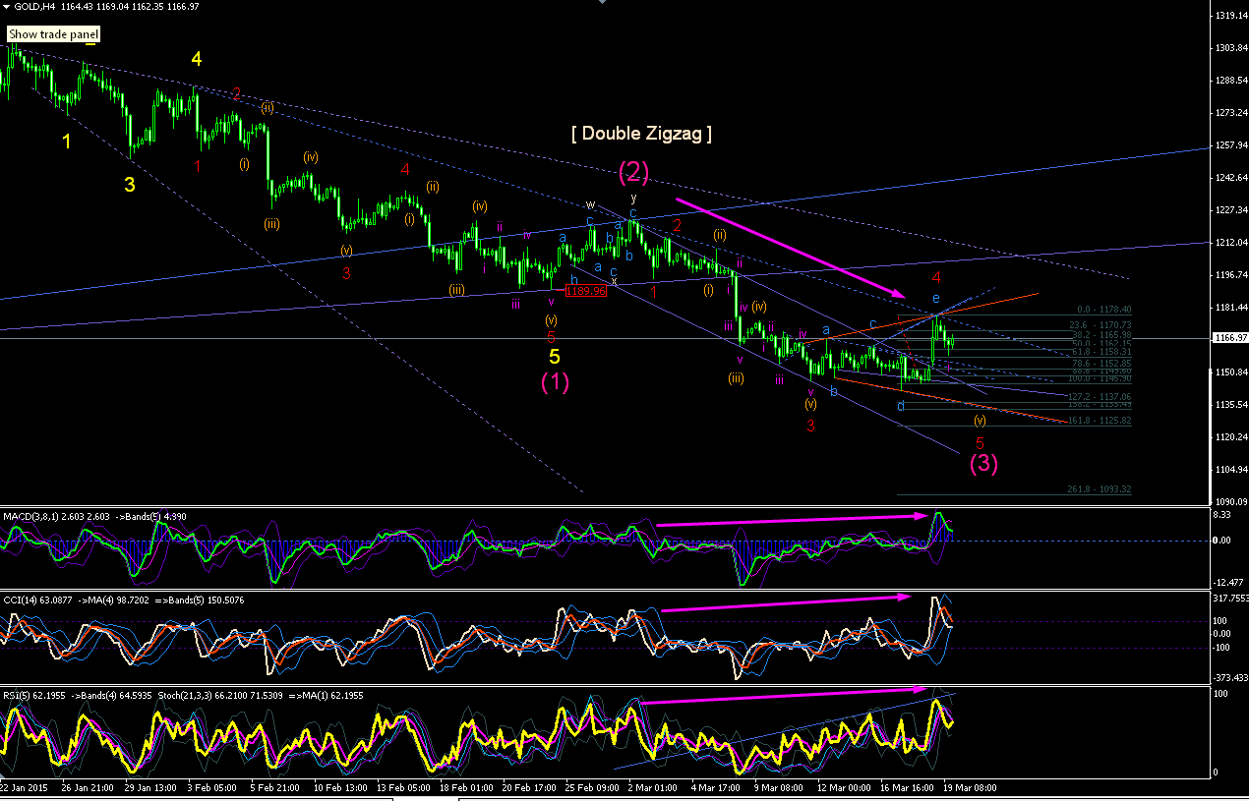Select the yellow wave 4 label
This screenshot has height=801, width=1249.
tap(197, 59)
